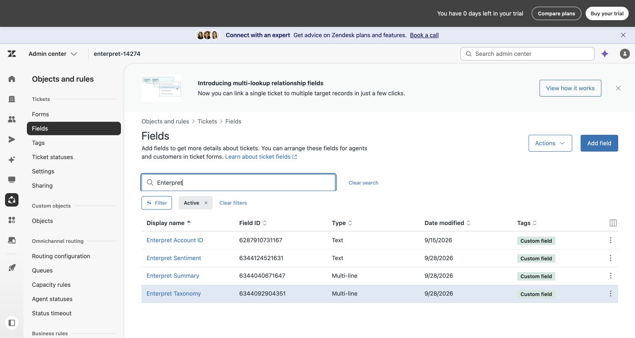The height and width of the screenshot is (338, 635).
Task: Open Sharing menu item
Action: click(x=42, y=186)
